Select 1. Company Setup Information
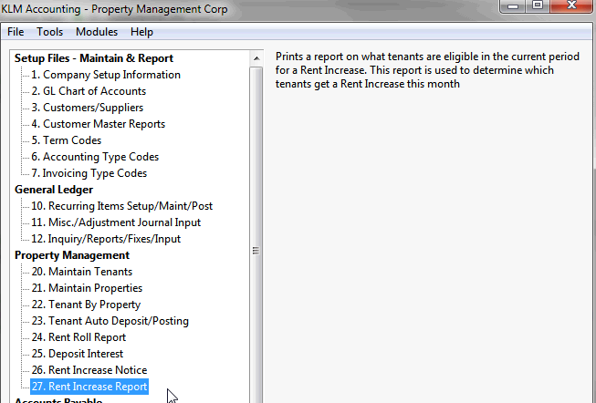596x403 pixels. pos(106,75)
